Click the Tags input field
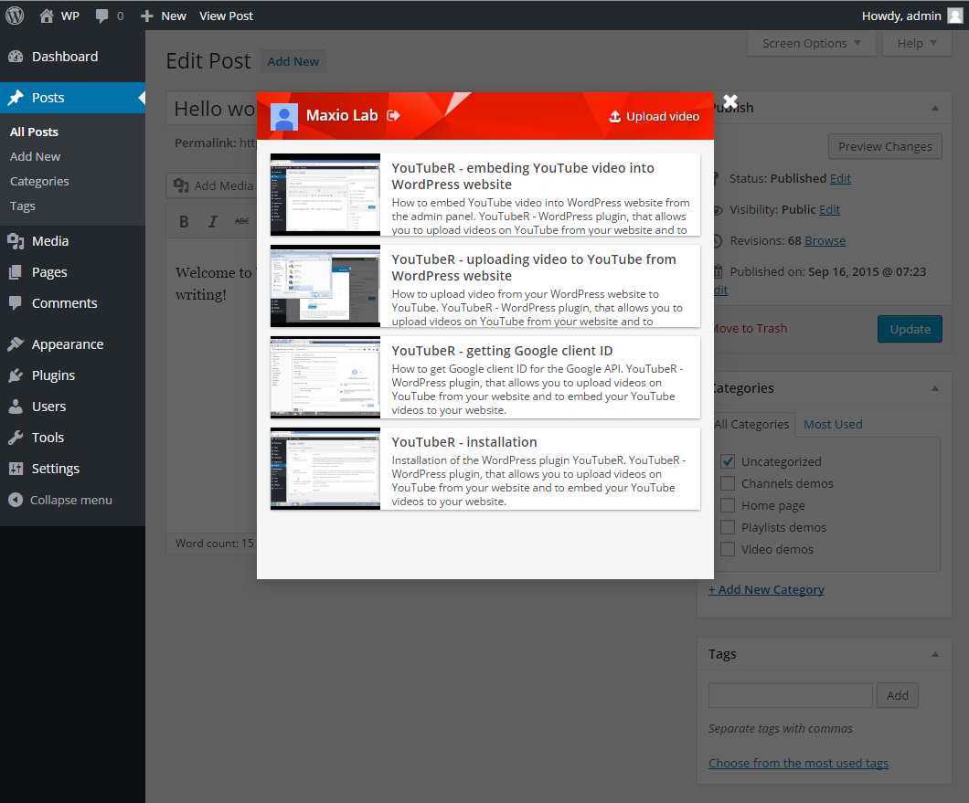The height and width of the screenshot is (803, 969). point(791,695)
